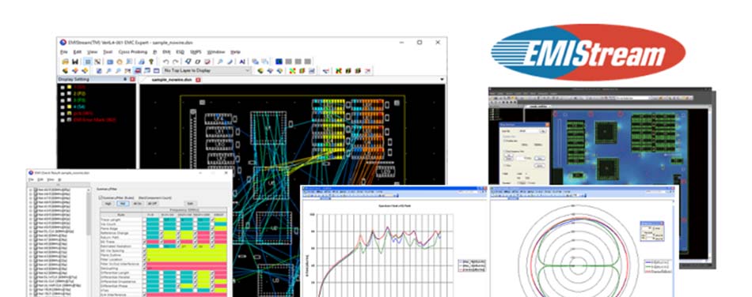The width and height of the screenshot is (752, 297).
Task: Click the High button in EMI Check Result
Action: (x=108, y=203)
